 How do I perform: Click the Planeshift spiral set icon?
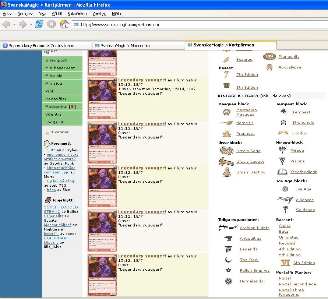(269, 57)
